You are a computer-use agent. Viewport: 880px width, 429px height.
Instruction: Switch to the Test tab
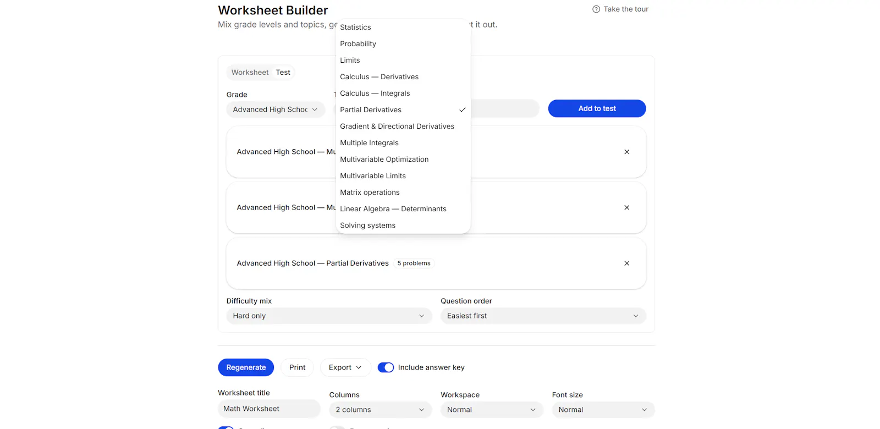[x=283, y=73]
